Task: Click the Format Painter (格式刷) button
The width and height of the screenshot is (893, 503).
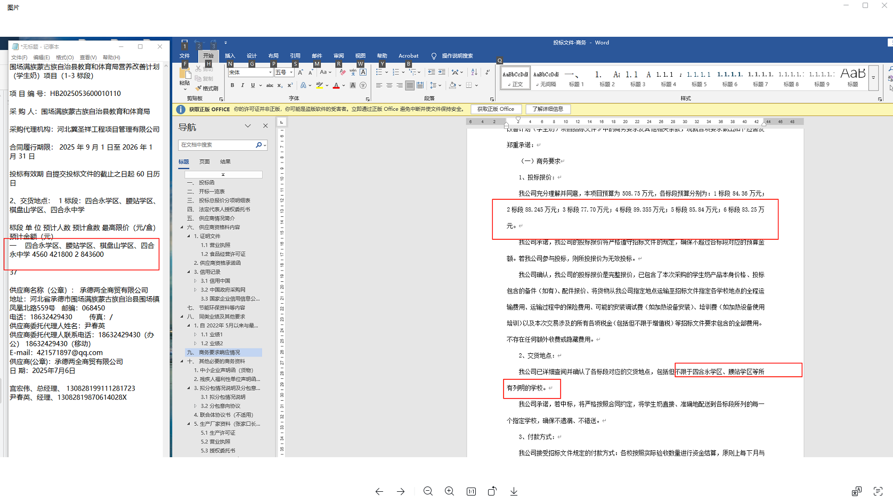Action: [207, 88]
